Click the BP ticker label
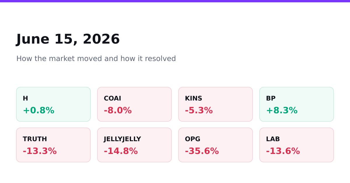Viewport: 350px width, 183px height. pyautogui.click(x=271, y=98)
